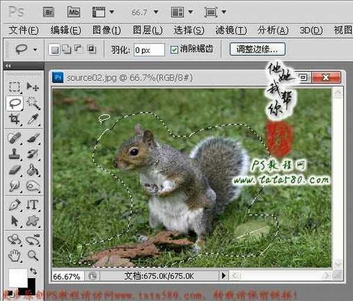Select the Rectangular Marquee tool
353x301 pixels.
click(x=14, y=87)
